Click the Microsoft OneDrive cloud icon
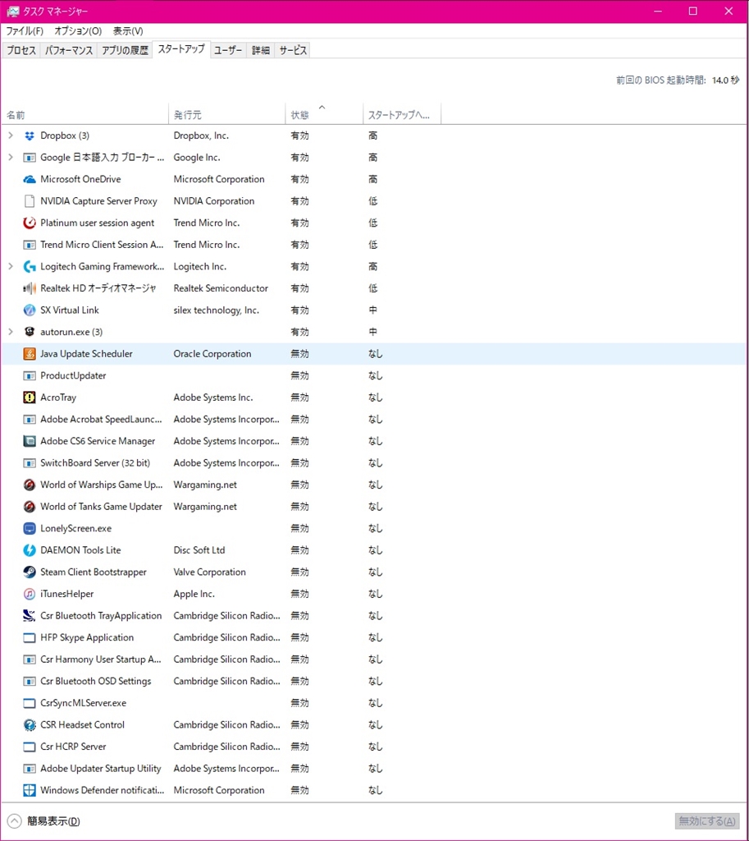 click(30, 179)
